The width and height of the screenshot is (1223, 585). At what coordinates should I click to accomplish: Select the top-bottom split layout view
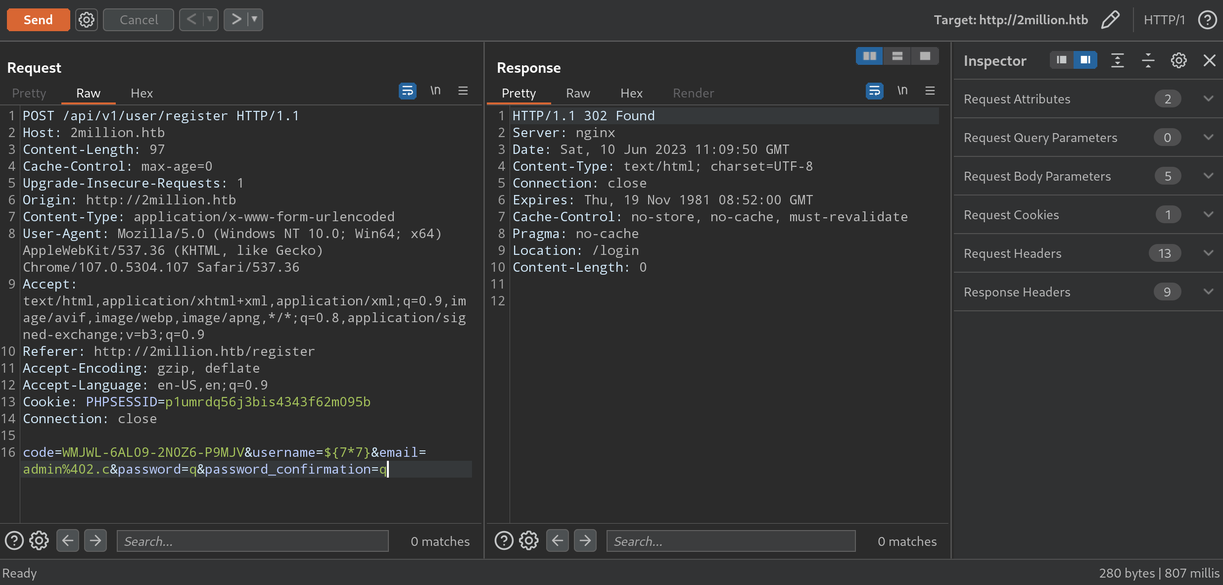pos(897,56)
